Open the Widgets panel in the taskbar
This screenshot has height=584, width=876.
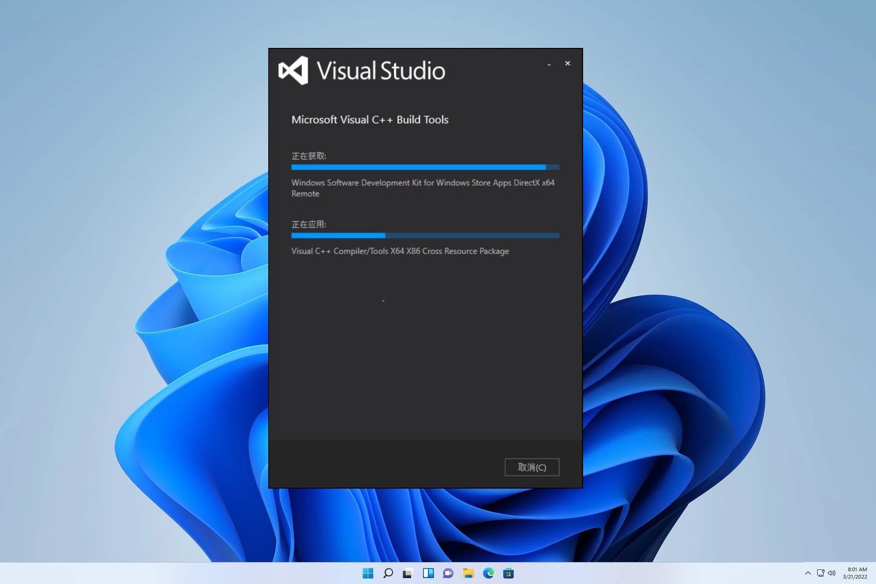click(x=428, y=573)
